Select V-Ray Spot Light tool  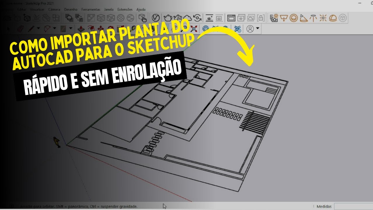(304, 18)
